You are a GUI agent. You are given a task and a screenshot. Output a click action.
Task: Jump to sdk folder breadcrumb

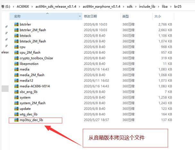(130, 7)
